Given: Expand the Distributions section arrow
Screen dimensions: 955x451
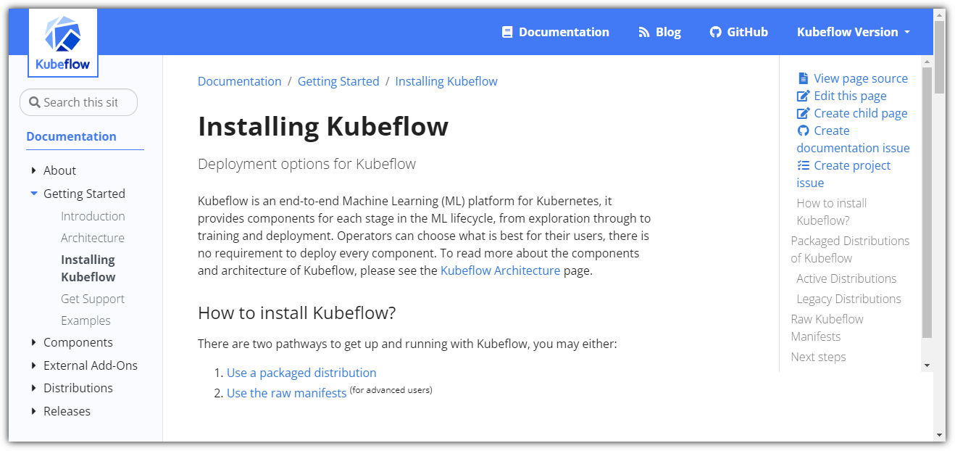Looking at the screenshot, I should [33, 388].
